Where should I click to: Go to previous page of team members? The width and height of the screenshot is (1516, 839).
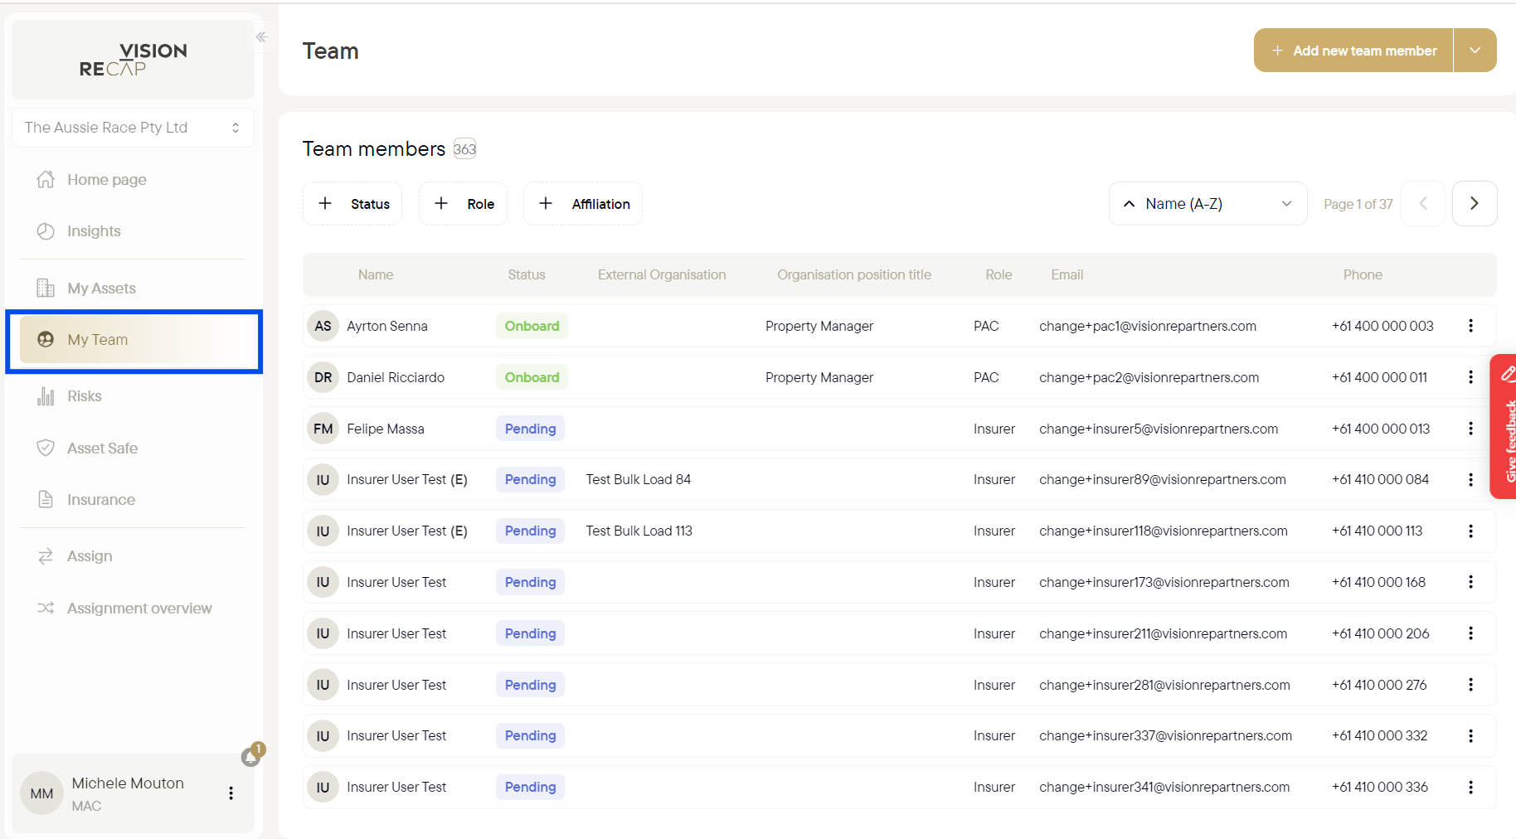1423,203
